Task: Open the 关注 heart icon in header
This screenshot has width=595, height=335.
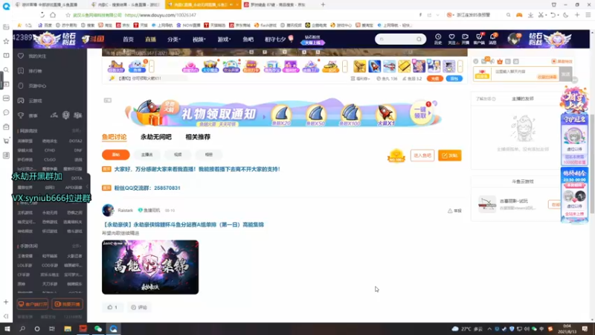Action: [x=451, y=39]
